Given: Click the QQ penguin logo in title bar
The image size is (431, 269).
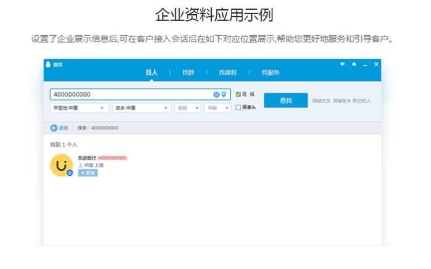Looking at the screenshot, I should 48,64.
